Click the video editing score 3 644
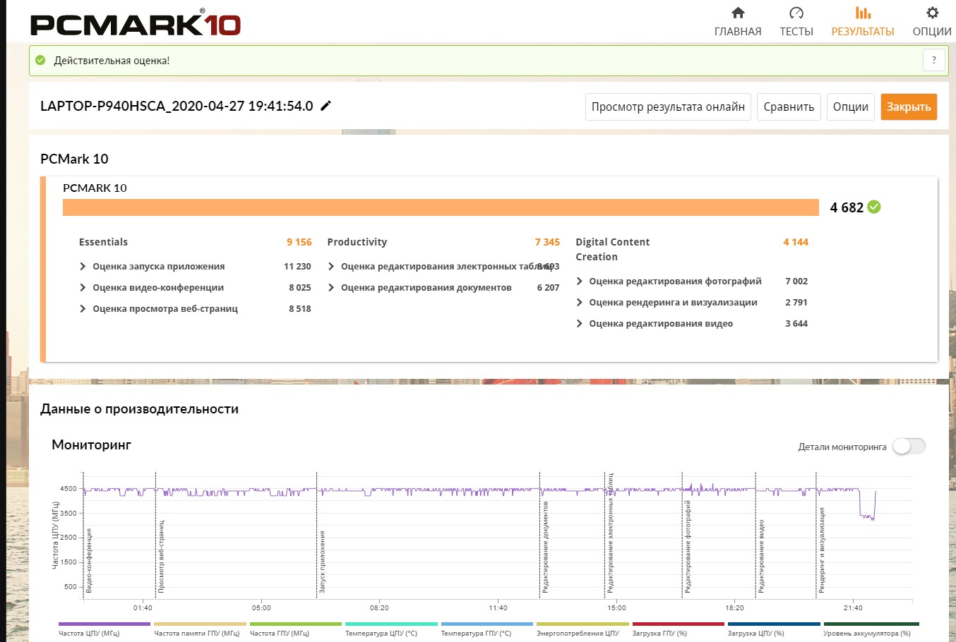Image resolution: width=956 pixels, height=642 pixels. tap(796, 324)
